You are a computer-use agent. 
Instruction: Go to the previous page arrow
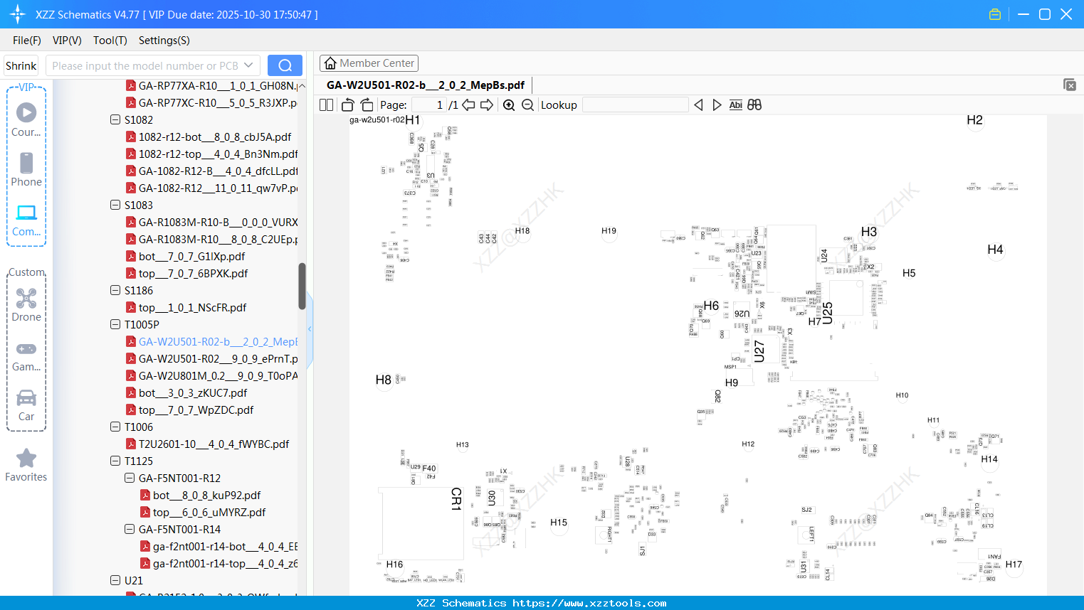(x=468, y=105)
